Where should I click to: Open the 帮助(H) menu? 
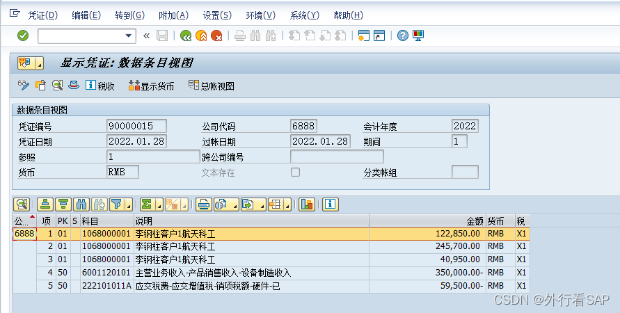click(348, 15)
